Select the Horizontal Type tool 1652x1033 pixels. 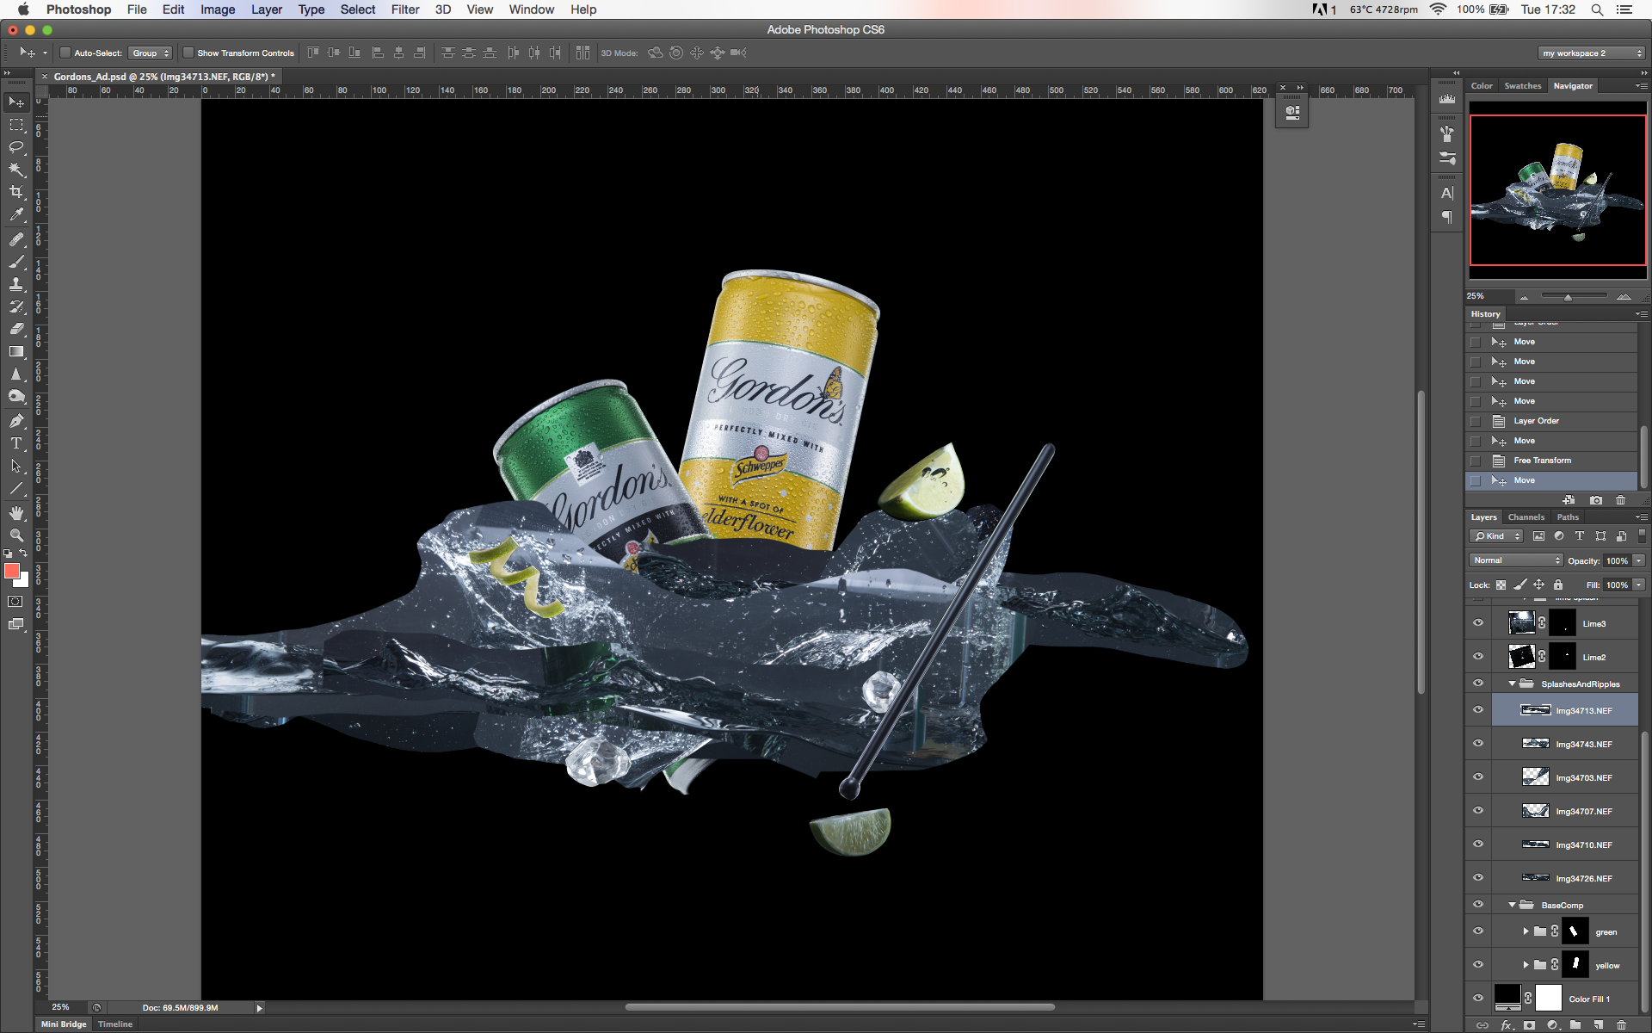tap(16, 443)
